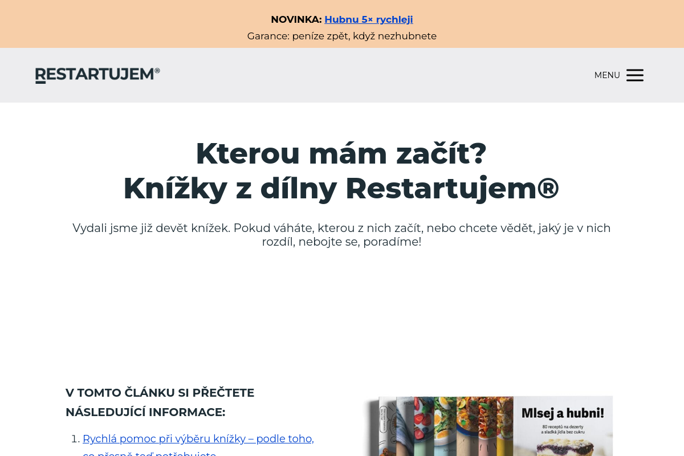This screenshot has height=456, width=684.
Task: Click the MENU label
Action: coord(607,75)
